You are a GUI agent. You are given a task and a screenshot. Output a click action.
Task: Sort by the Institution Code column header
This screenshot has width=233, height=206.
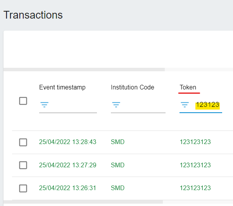click(x=133, y=87)
